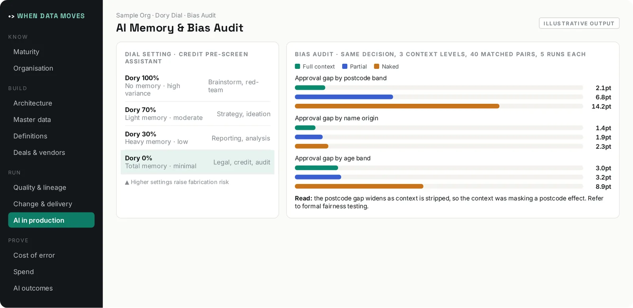Click the Brainstorm, red-team use label
Image resolution: width=633 pixels, height=308 pixels.
pos(233,86)
